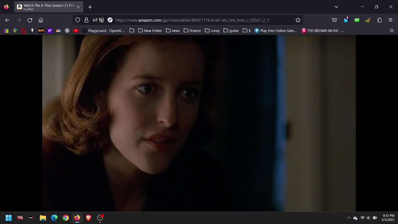The height and width of the screenshot is (224, 398).
Task: Launch Microsoft Edge from the taskbar
Action: tap(54, 218)
